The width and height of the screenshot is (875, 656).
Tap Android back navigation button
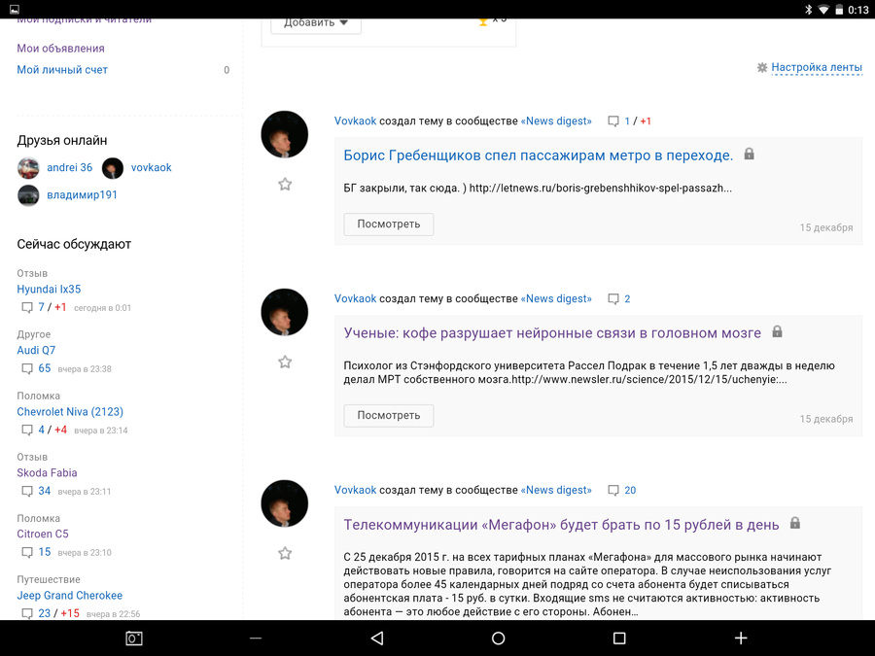377,639
